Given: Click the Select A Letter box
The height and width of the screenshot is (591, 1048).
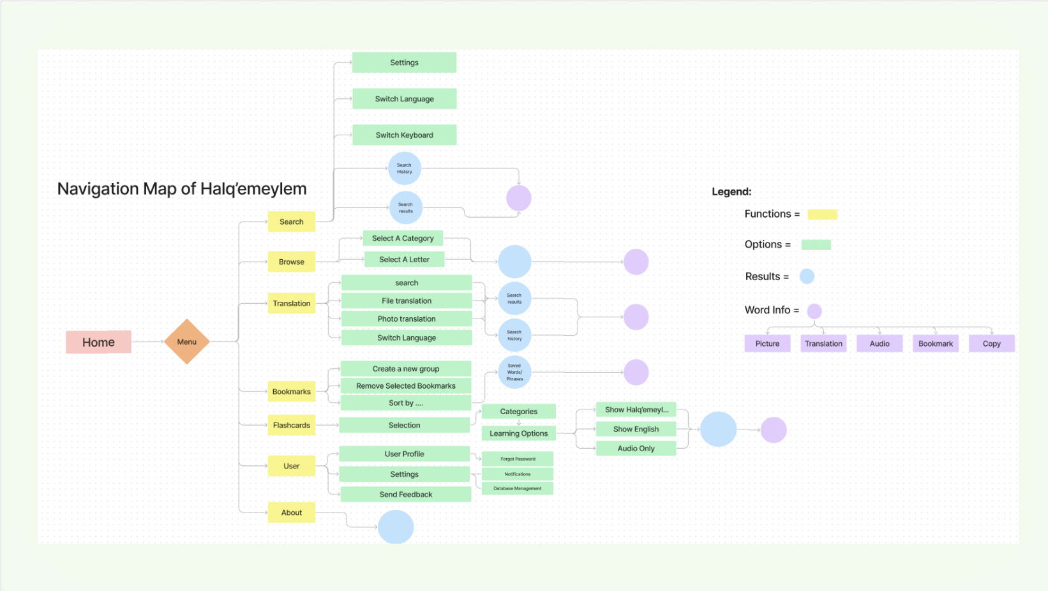Looking at the screenshot, I should (404, 259).
